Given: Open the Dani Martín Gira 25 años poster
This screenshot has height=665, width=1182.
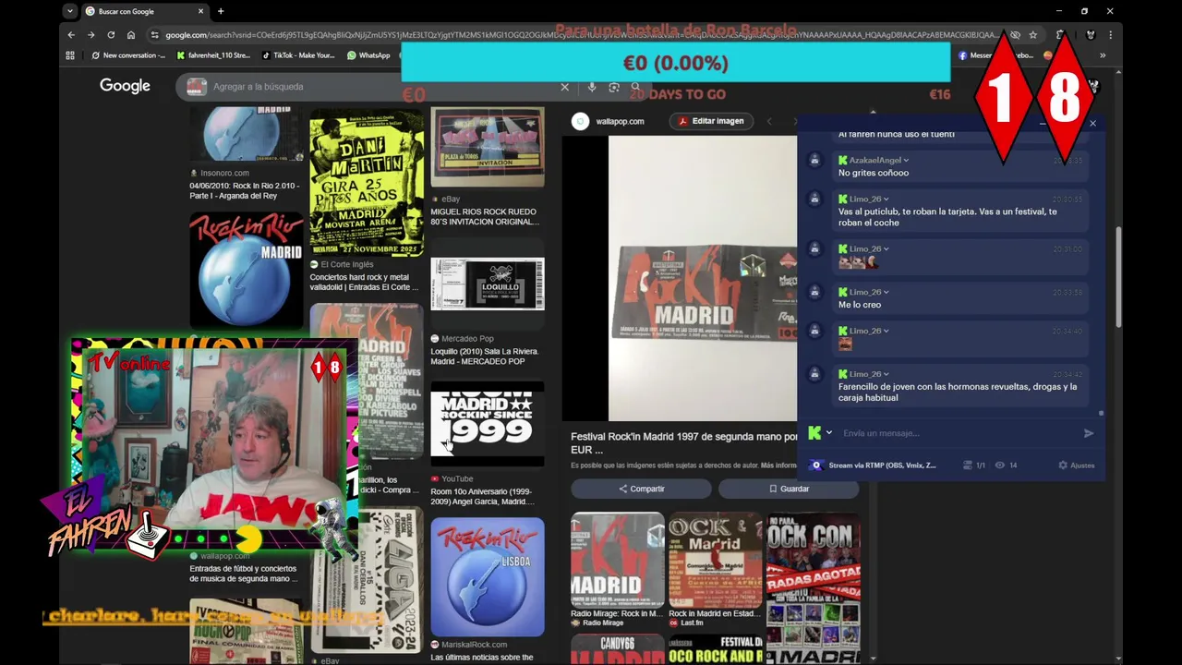Looking at the screenshot, I should coord(367,183).
